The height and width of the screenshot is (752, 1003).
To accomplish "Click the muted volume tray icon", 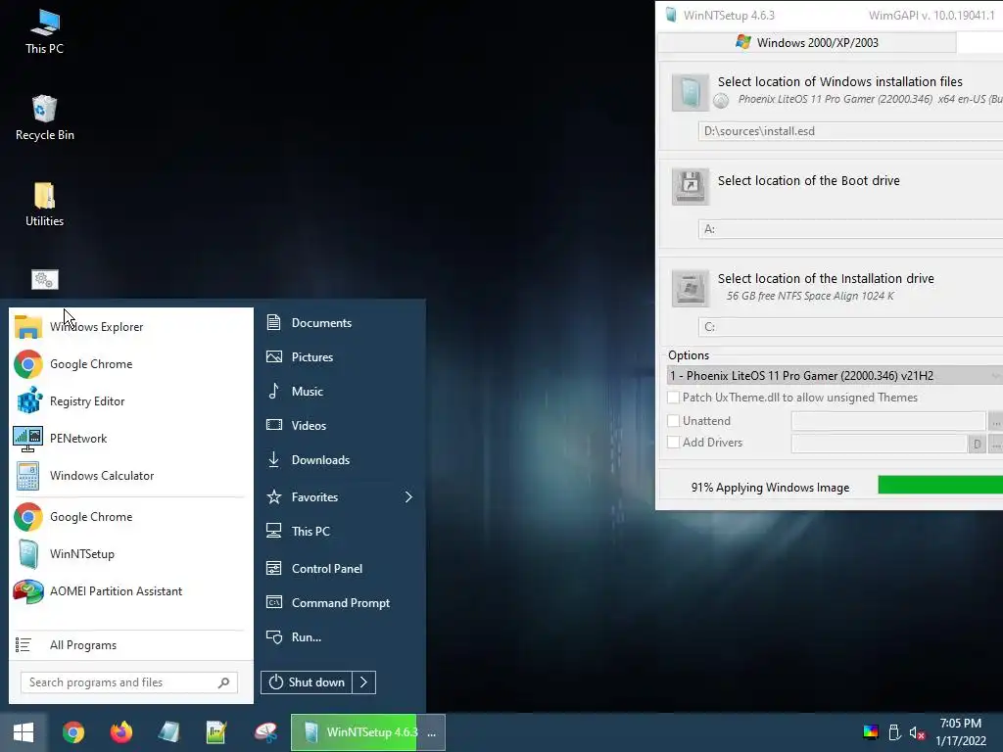I will pos(917,732).
